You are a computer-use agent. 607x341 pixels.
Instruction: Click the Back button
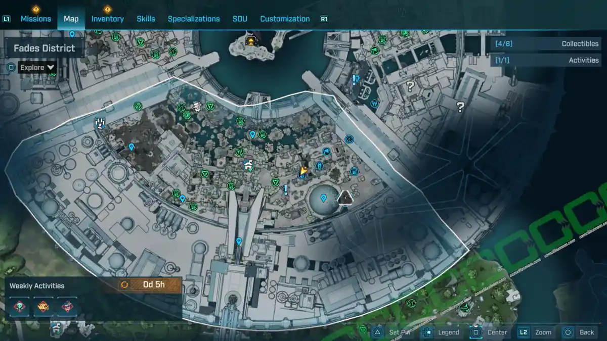click(579, 332)
